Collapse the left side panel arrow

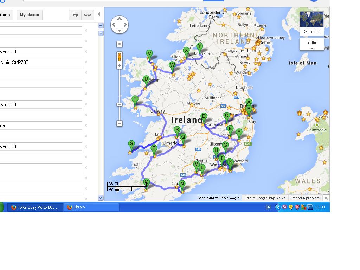click(x=99, y=14)
